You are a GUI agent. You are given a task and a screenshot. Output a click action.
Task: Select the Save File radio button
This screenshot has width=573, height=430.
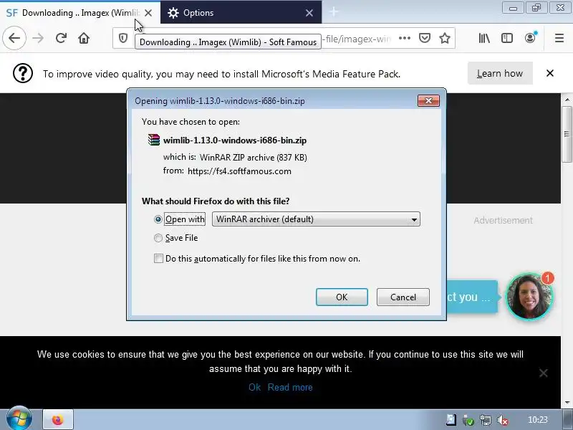(158, 238)
